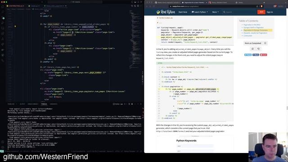Switch to the GitHub browser tab

(167, 3)
